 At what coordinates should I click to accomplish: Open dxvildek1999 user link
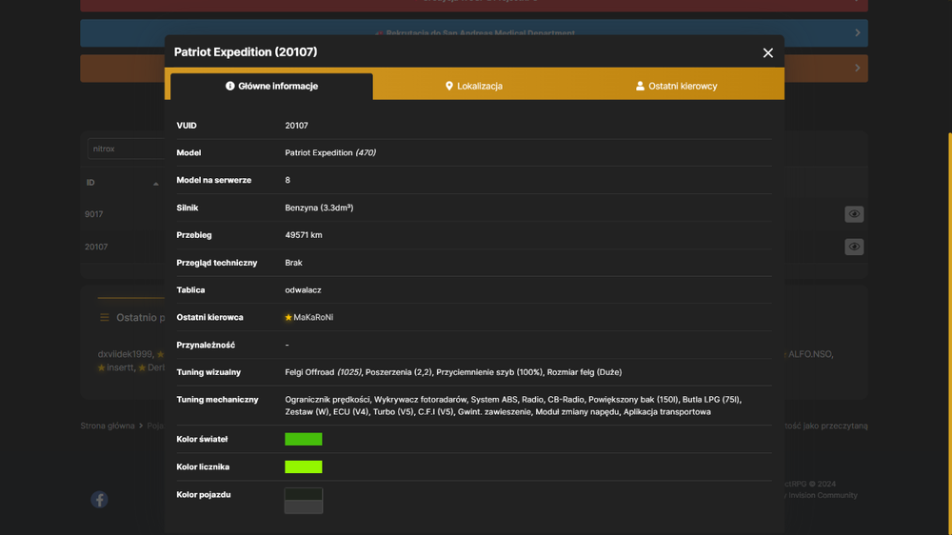click(125, 354)
